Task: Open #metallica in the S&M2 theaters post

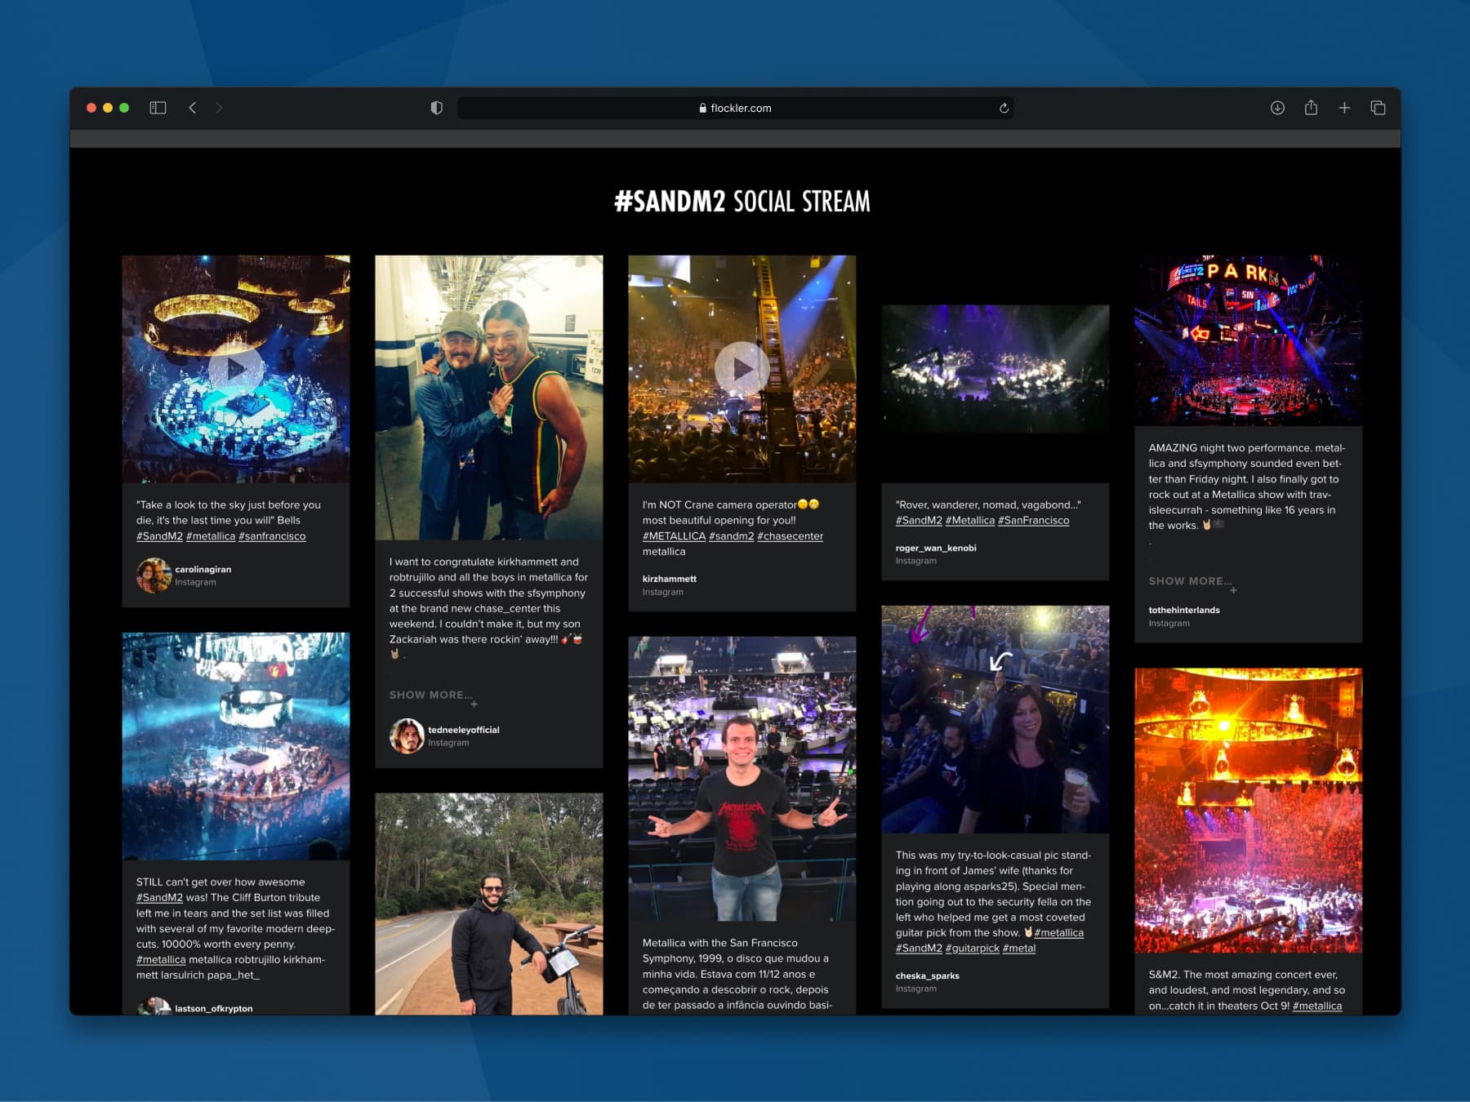Action: (1316, 1006)
